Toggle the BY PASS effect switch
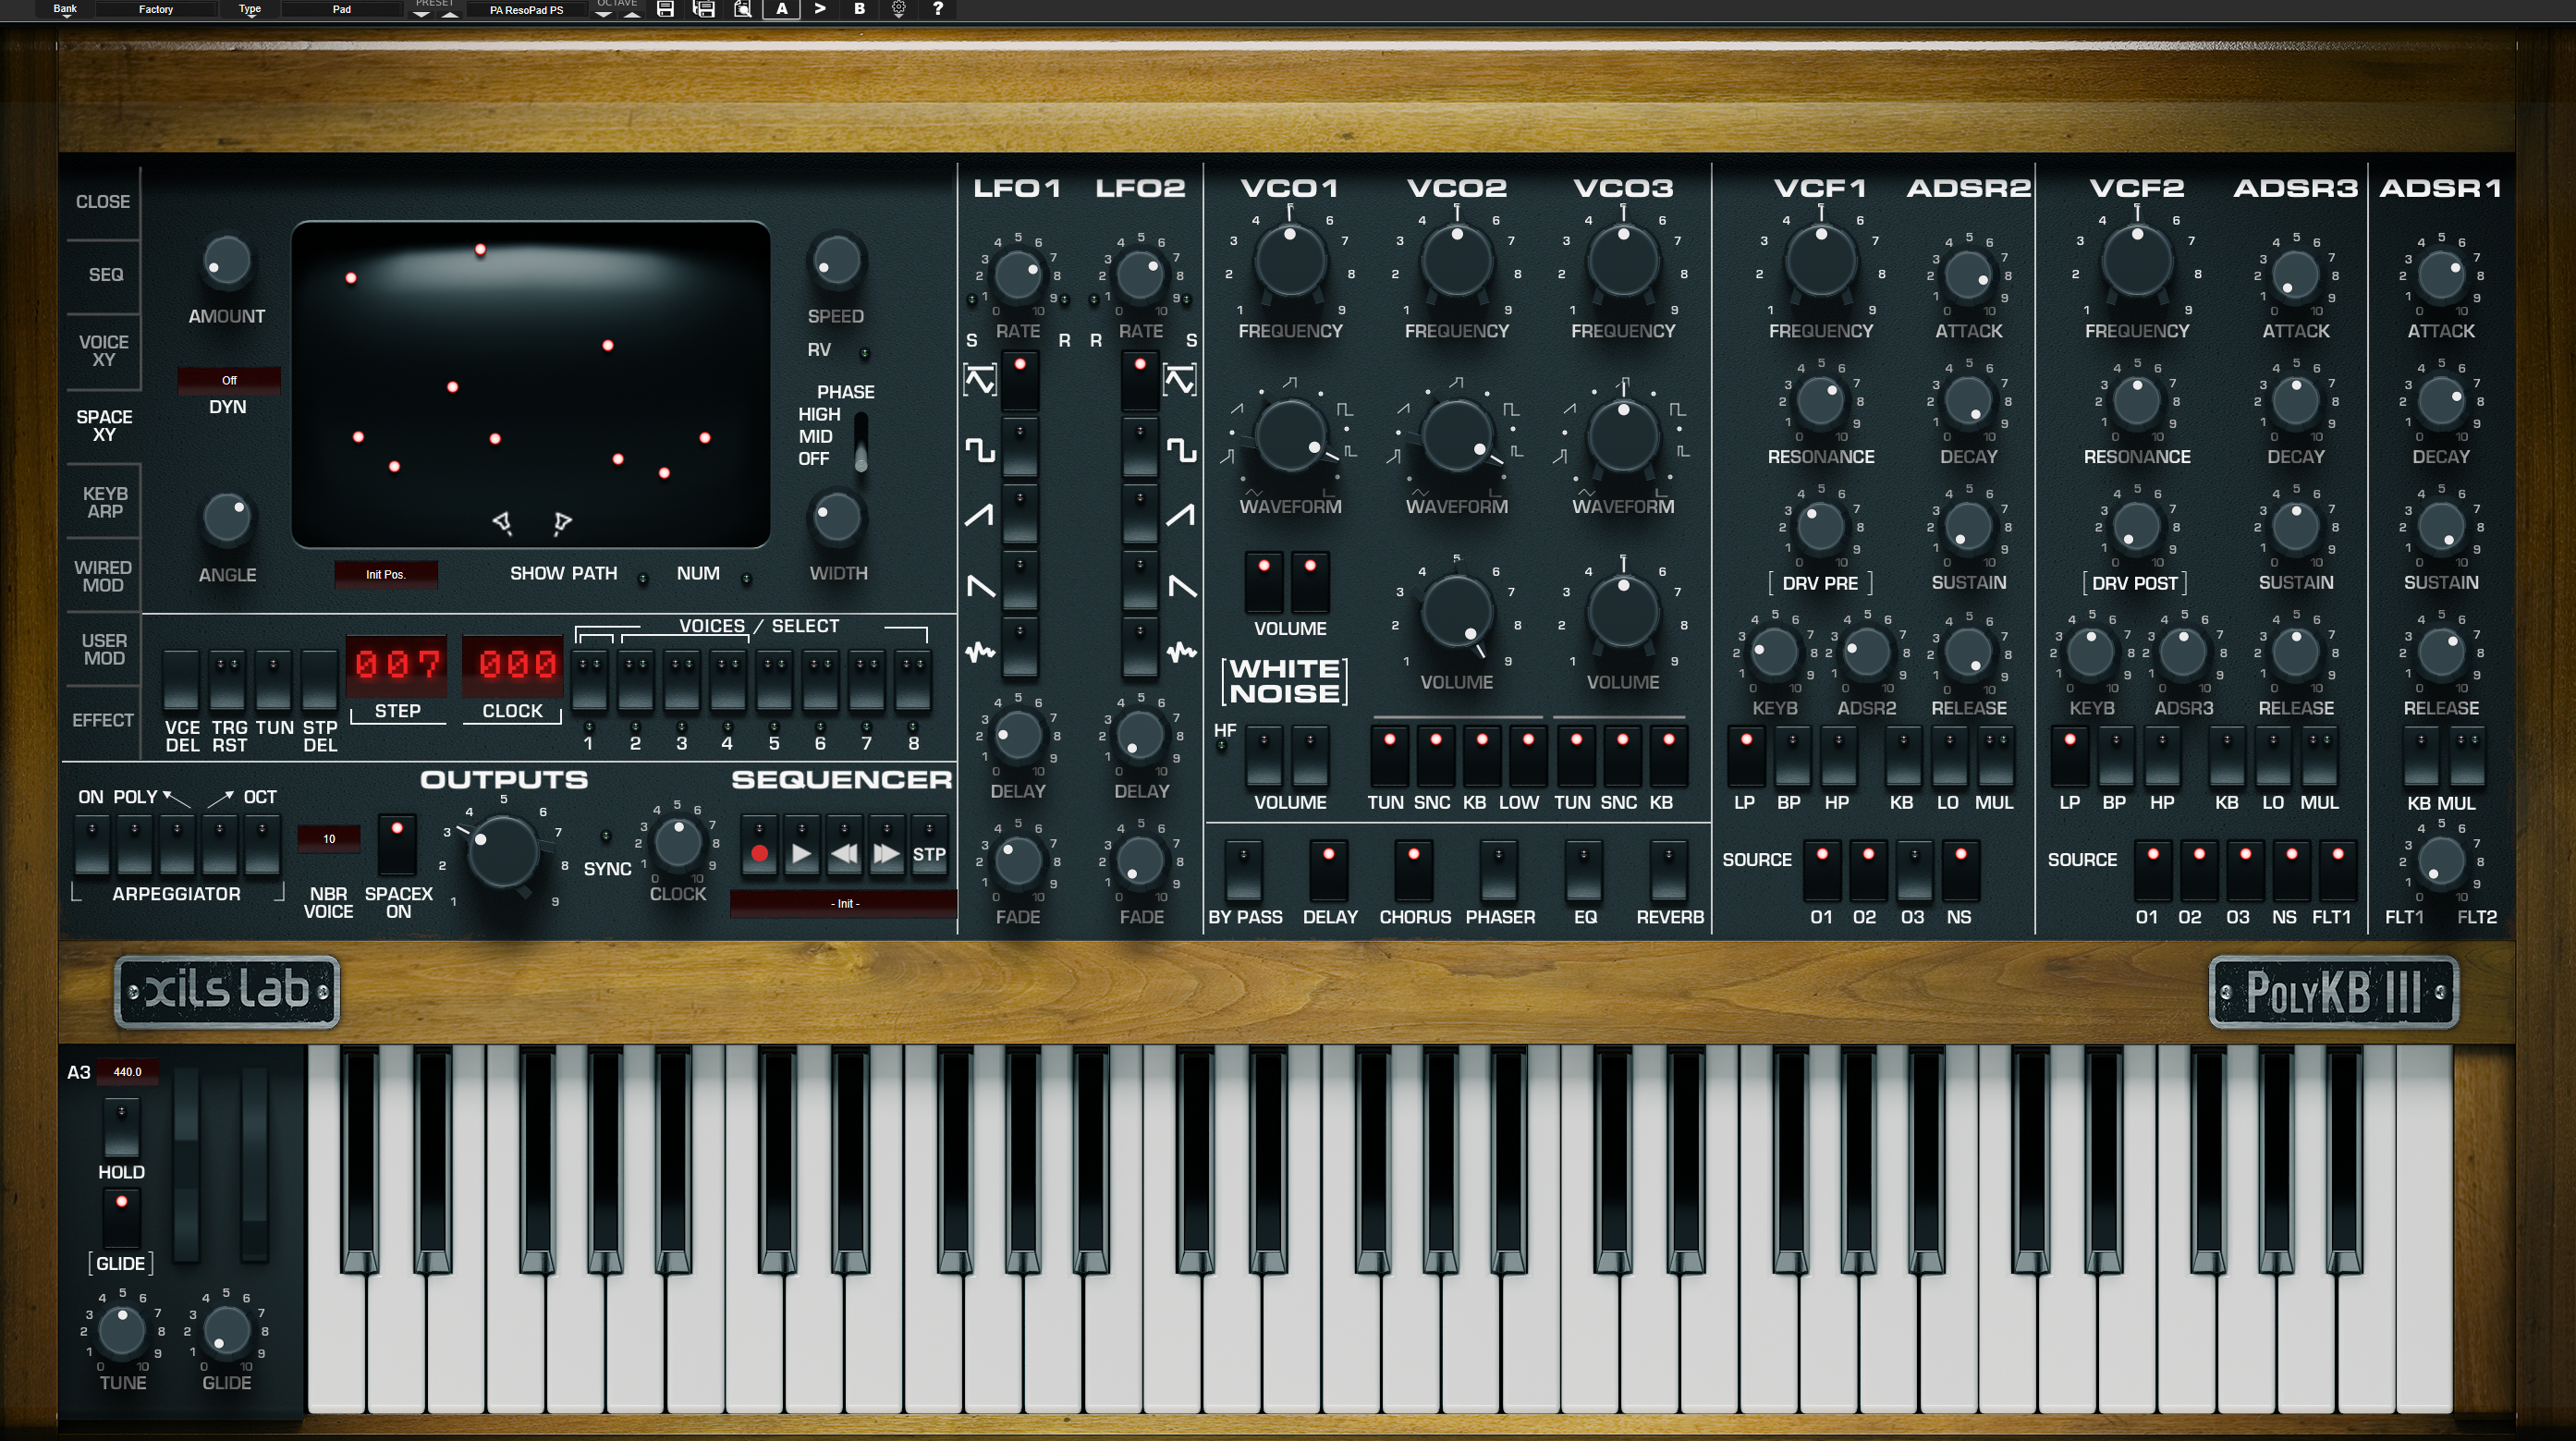 point(1243,870)
